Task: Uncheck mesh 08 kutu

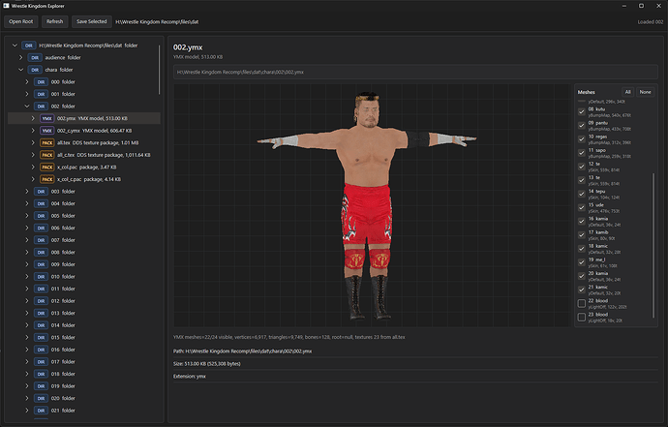Action: [x=582, y=111]
